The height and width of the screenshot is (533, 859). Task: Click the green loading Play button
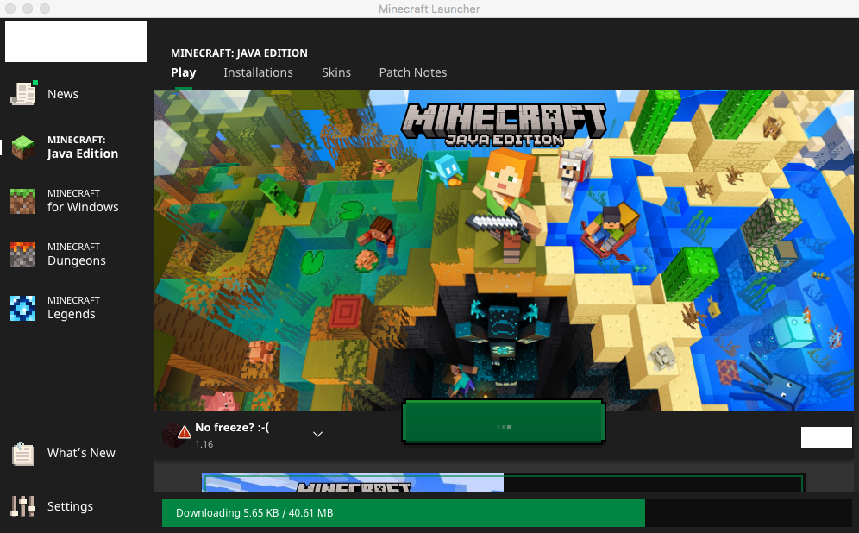click(x=504, y=423)
